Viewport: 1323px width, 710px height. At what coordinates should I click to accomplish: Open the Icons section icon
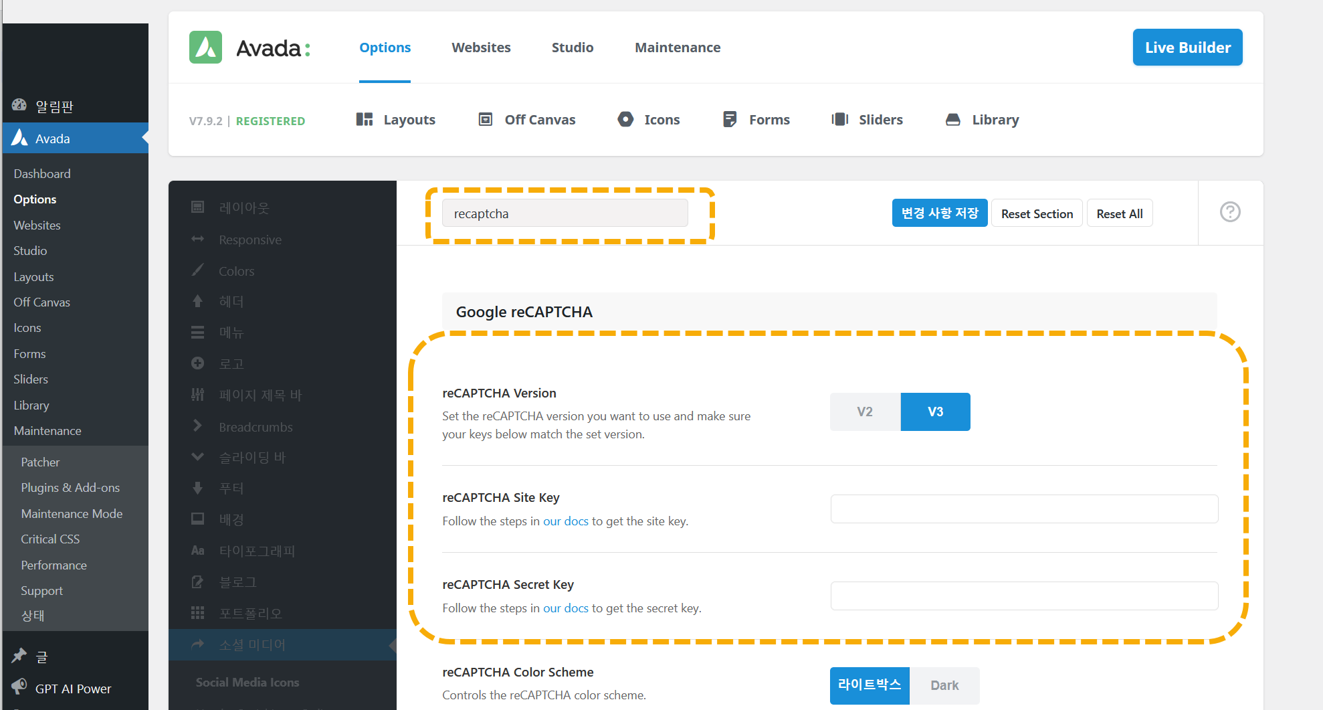(x=625, y=120)
